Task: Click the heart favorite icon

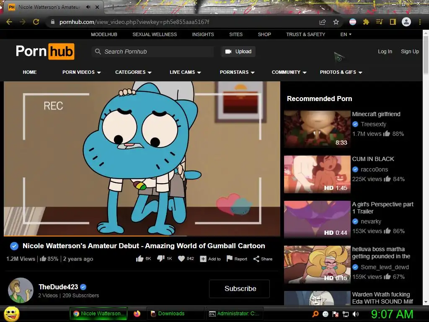Action: [x=181, y=259]
